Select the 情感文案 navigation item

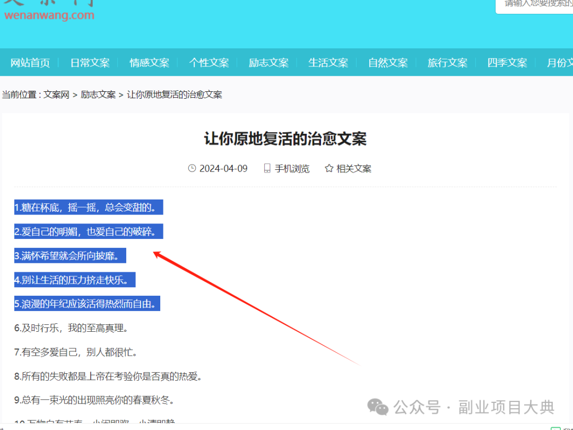(x=149, y=63)
